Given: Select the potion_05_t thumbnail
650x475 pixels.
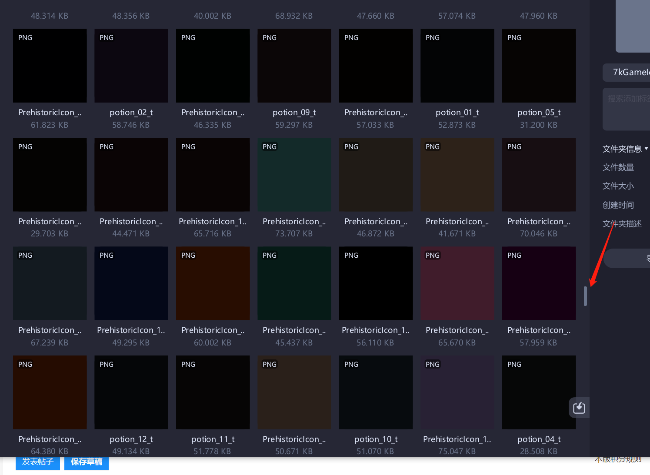Looking at the screenshot, I should (x=539, y=66).
